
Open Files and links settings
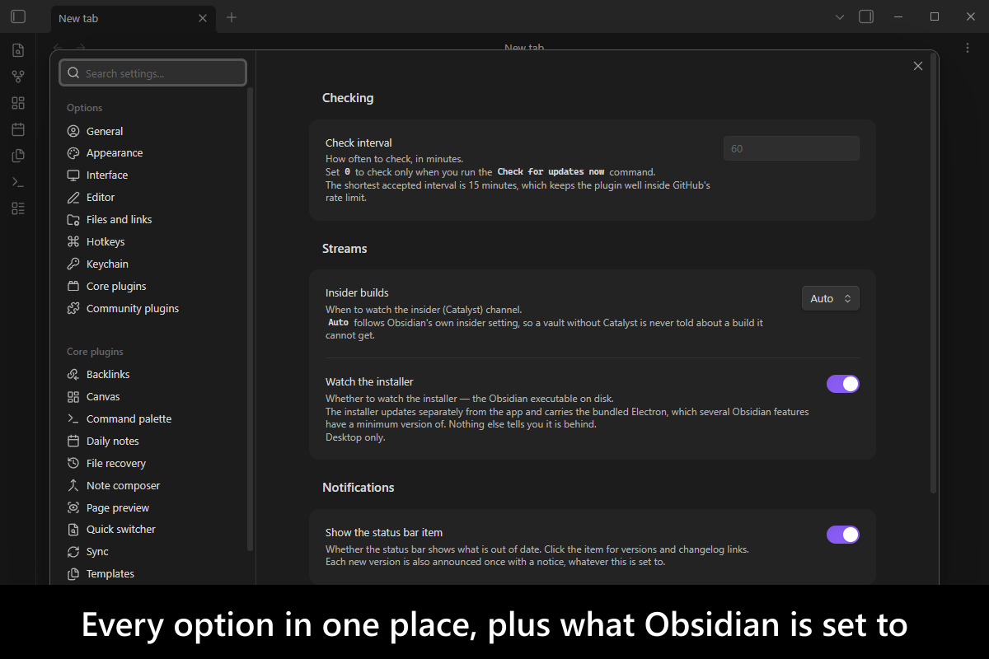pyautogui.click(x=152, y=220)
